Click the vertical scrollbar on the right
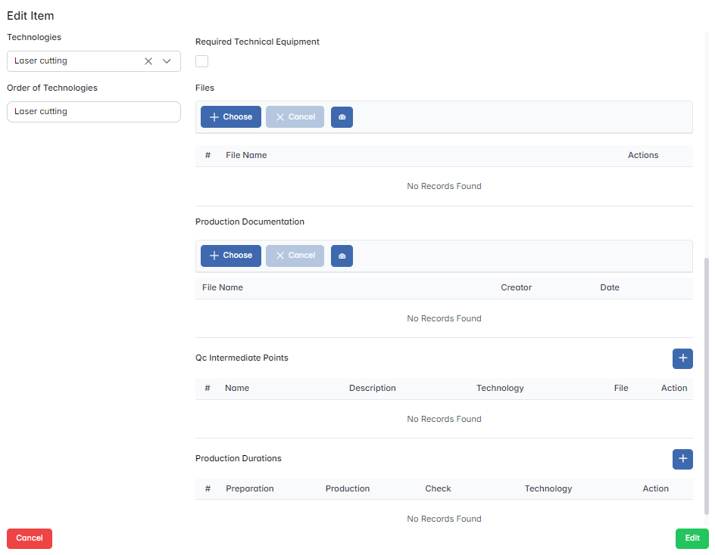 [707, 378]
